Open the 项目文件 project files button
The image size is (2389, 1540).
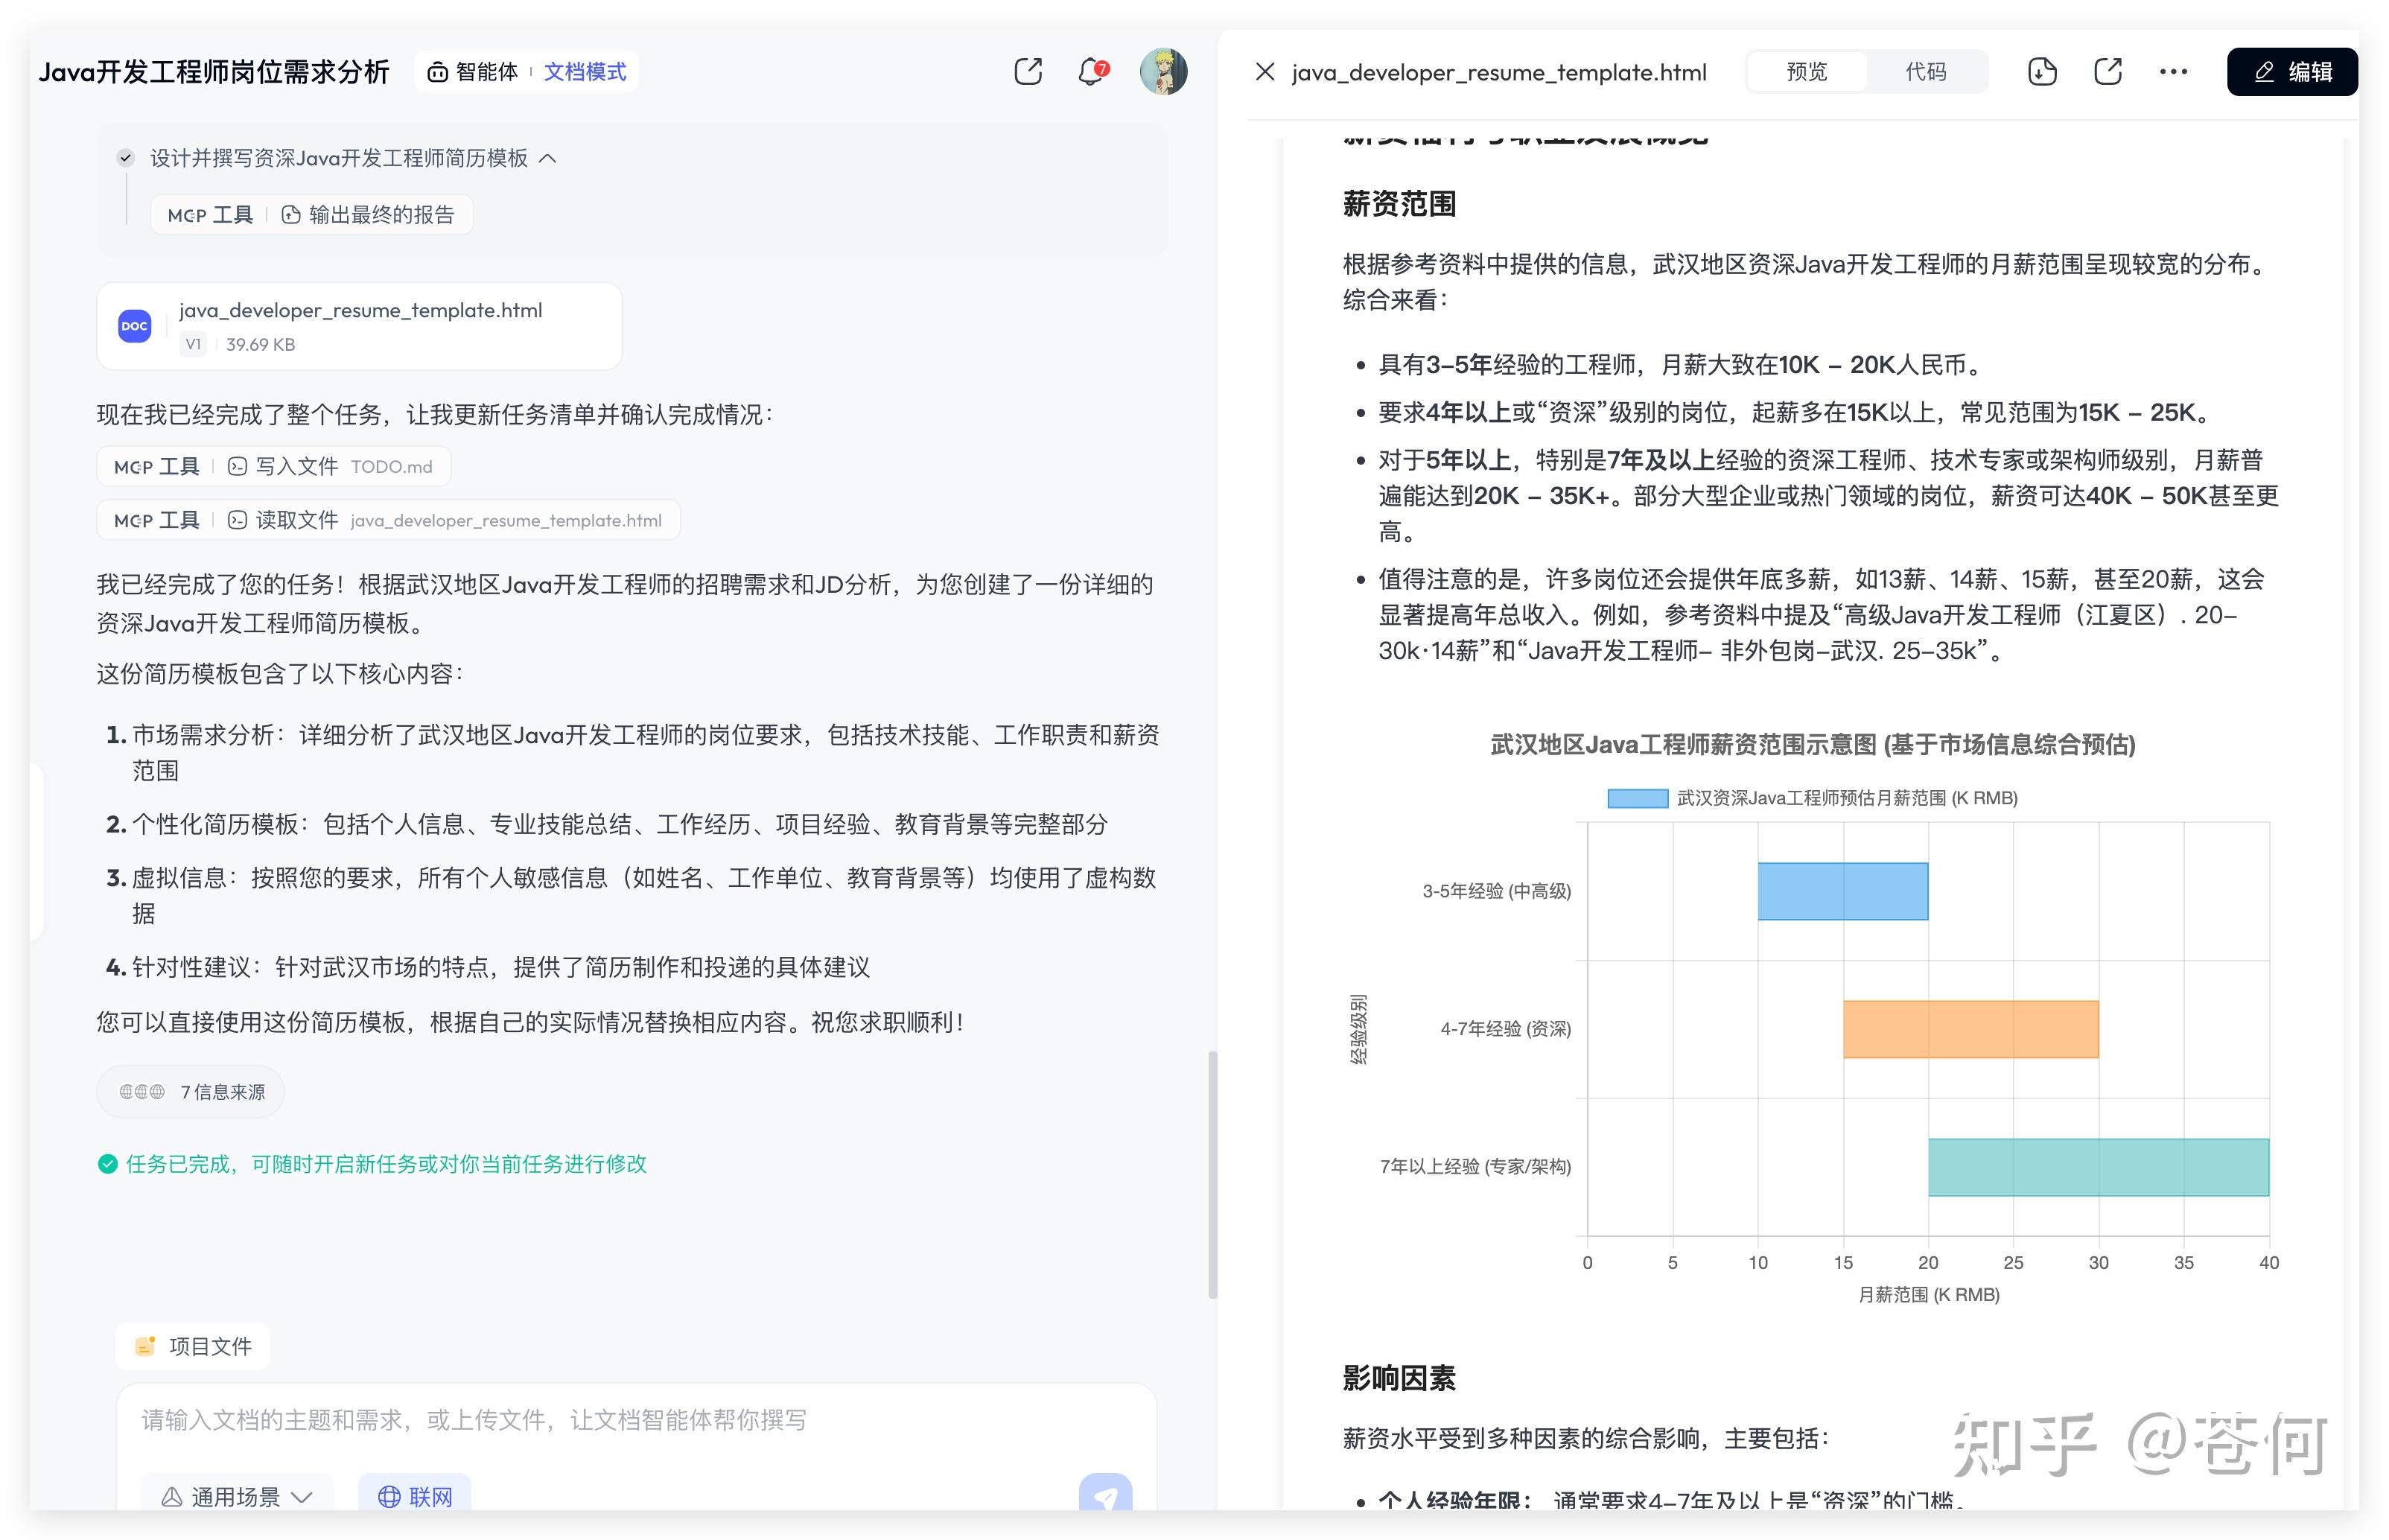pos(193,1346)
